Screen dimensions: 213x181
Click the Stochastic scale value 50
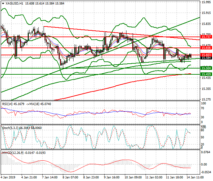pos(202,137)
